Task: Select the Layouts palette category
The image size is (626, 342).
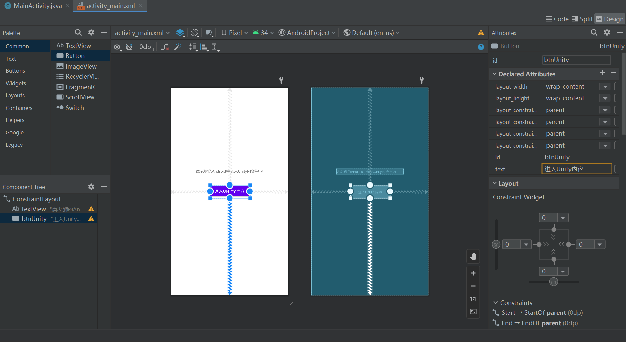Action: (25, 95)
